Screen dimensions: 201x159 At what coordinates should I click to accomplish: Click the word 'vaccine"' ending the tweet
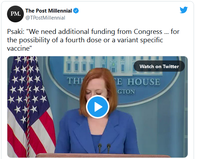pos(19,49)
